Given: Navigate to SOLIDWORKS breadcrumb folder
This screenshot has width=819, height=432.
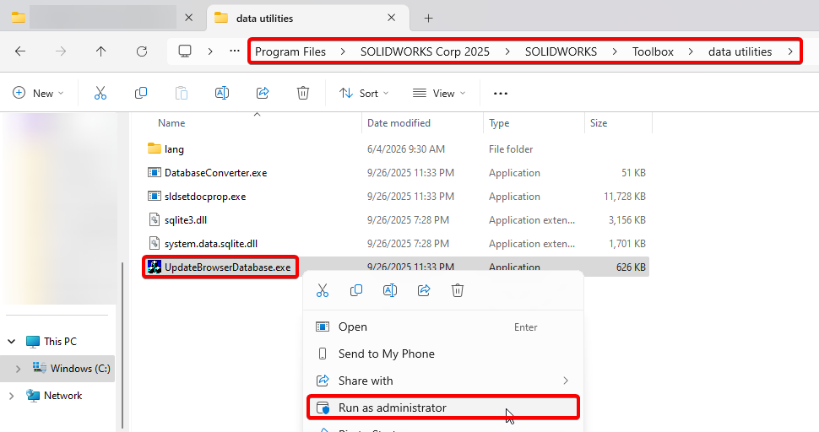Looking at the screenshot, I should click(x=561, y=51).
